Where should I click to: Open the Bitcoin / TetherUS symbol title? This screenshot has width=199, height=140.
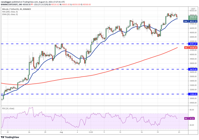16,9
